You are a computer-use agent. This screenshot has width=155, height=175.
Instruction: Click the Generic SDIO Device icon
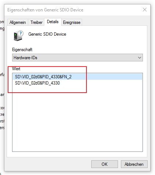[x=18, y=36]
